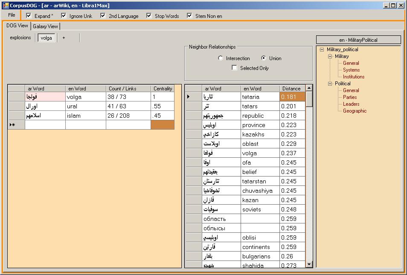Enable the Selected Only checkbox

click(x=234, y=68)
